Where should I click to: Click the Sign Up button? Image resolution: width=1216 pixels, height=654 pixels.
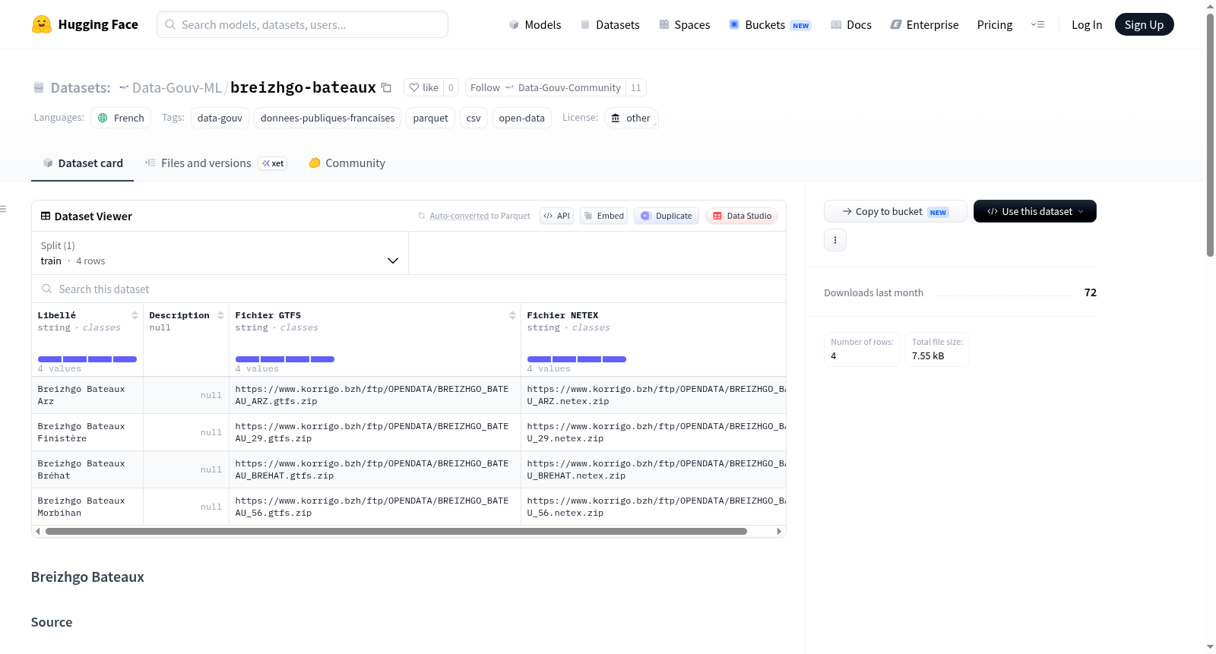[1144, 24]
